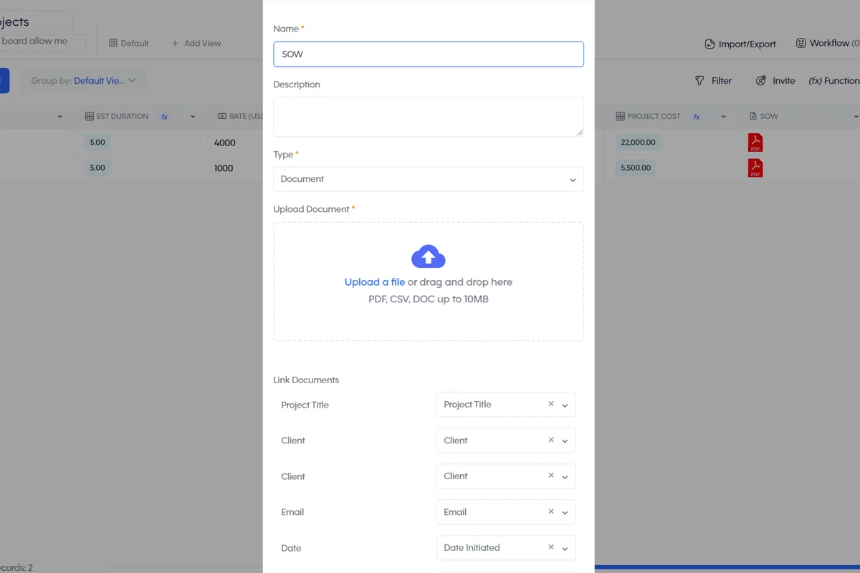Open the Group by Default View dropdown
This screenshot has width=860, height=573.
tap(83, 81)
